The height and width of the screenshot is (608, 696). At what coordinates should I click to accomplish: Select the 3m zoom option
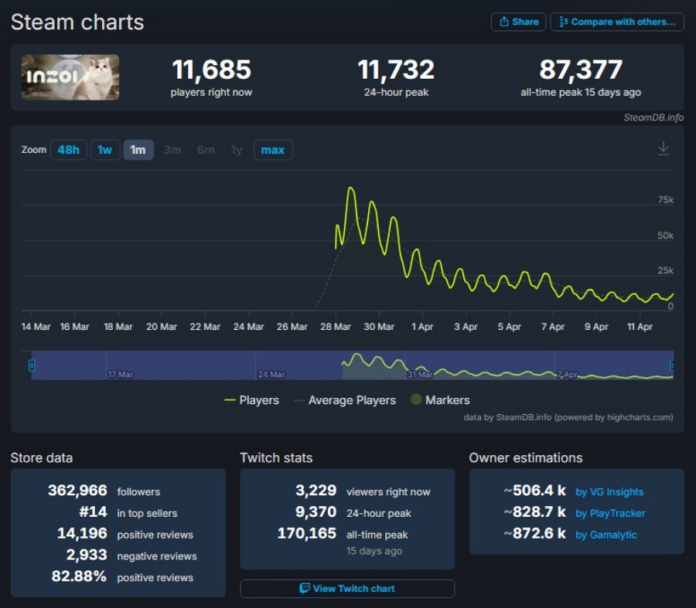[x=172, y=150]
